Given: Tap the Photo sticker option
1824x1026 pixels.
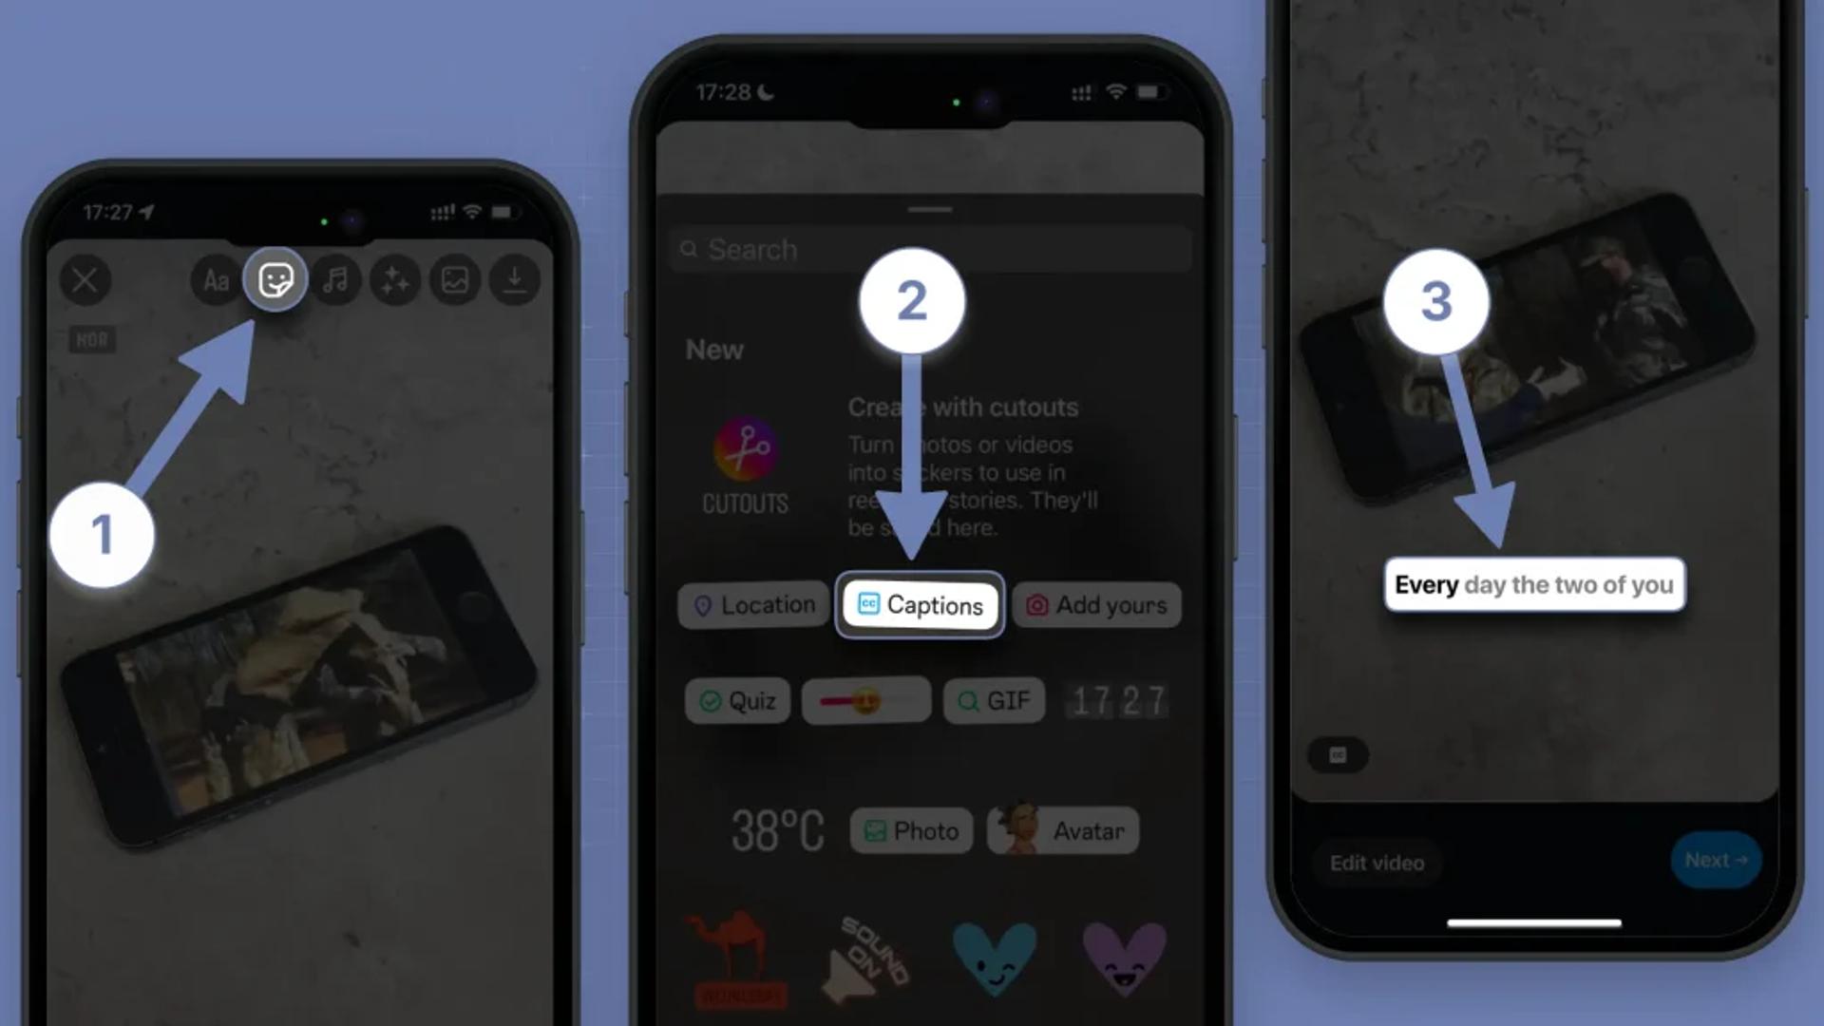Looking at the screenshot, I should pyautogui.click(x=909, y=830).
